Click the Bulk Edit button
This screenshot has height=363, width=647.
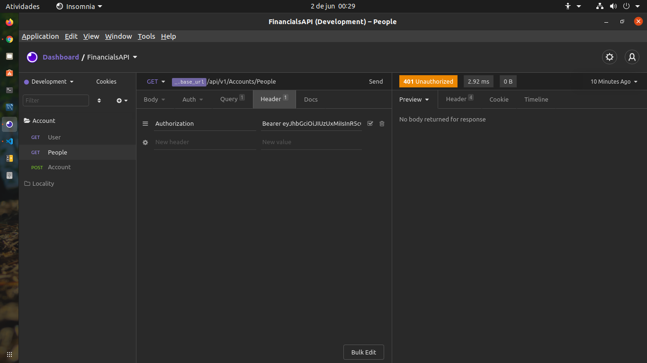[x=364, y=353]
